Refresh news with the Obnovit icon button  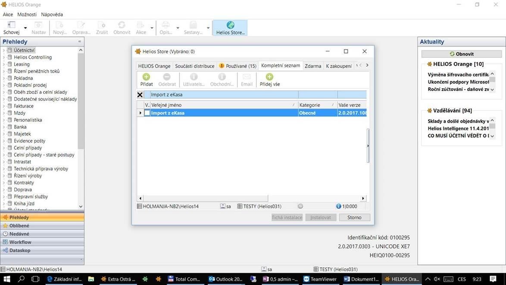(x=461, y=54)
